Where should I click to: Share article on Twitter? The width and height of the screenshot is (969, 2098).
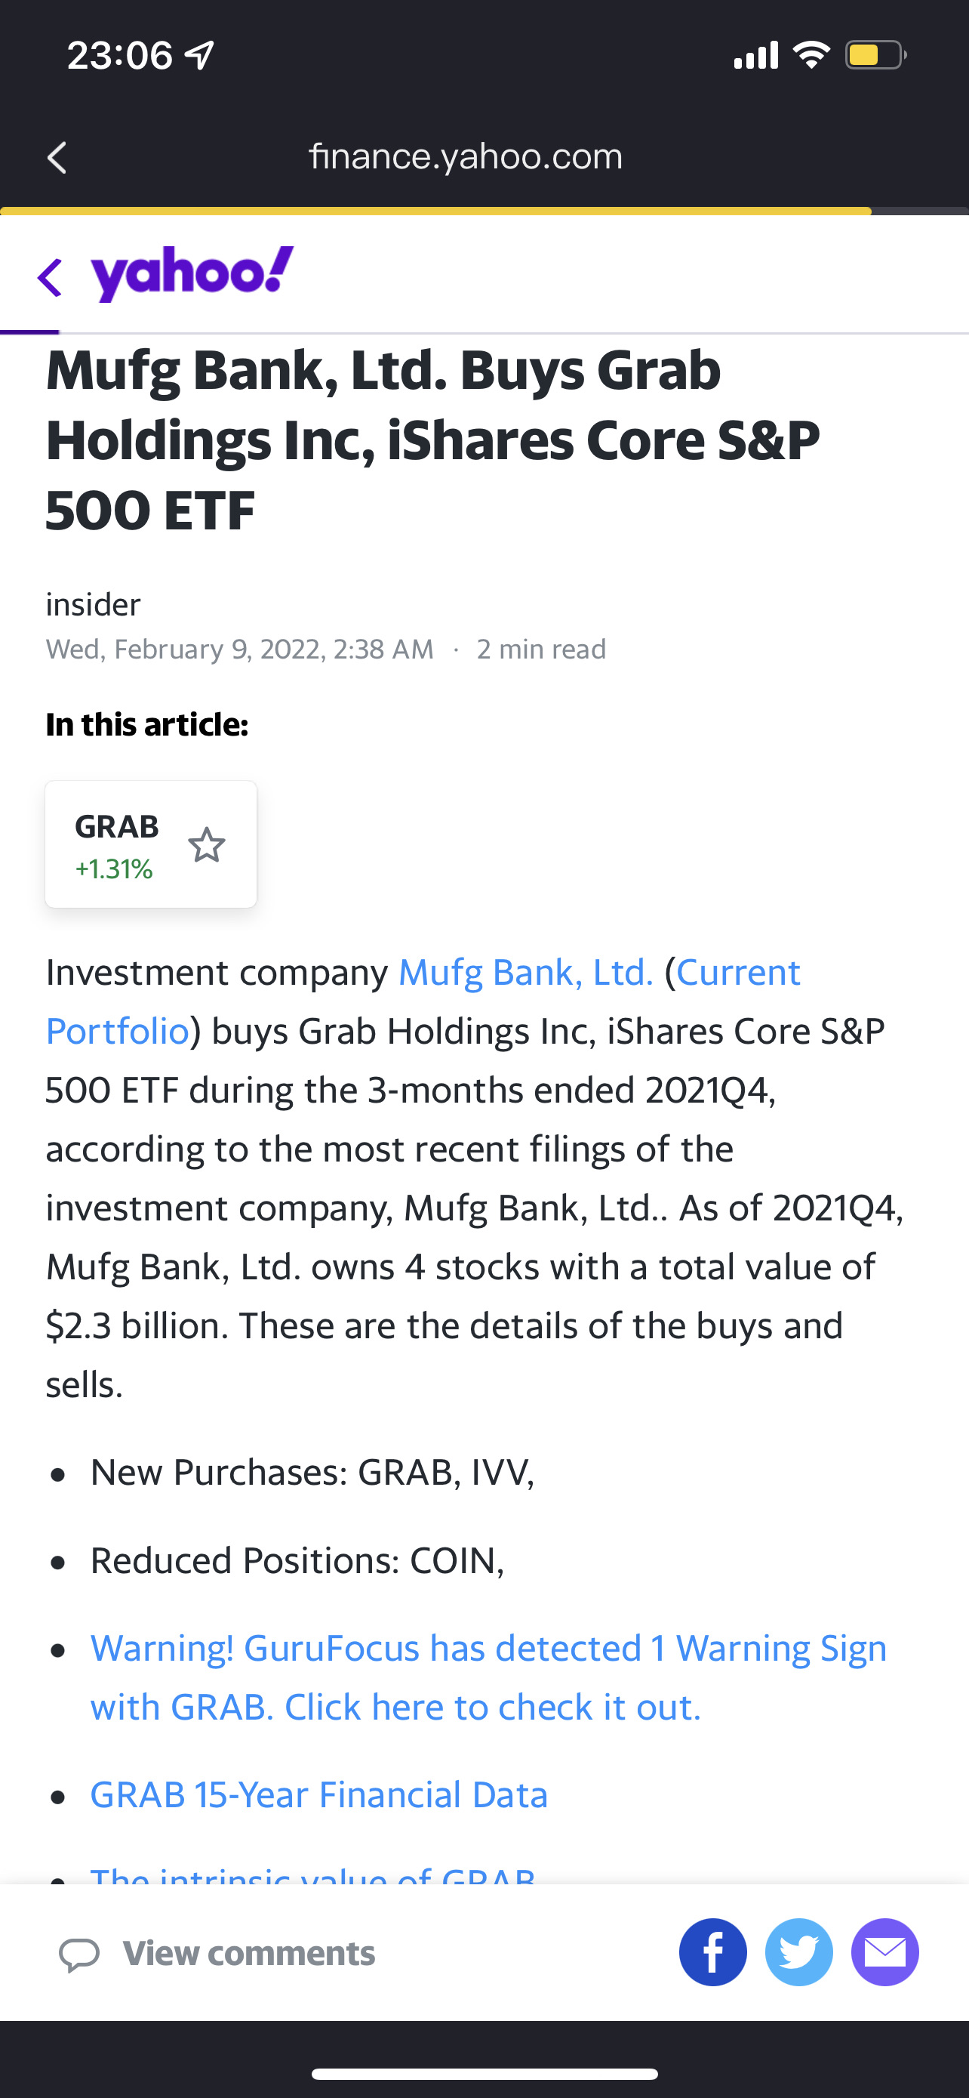pos(799,1952)
